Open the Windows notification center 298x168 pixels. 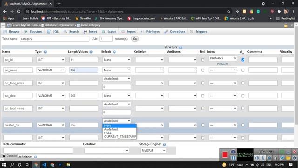point(291,165)
